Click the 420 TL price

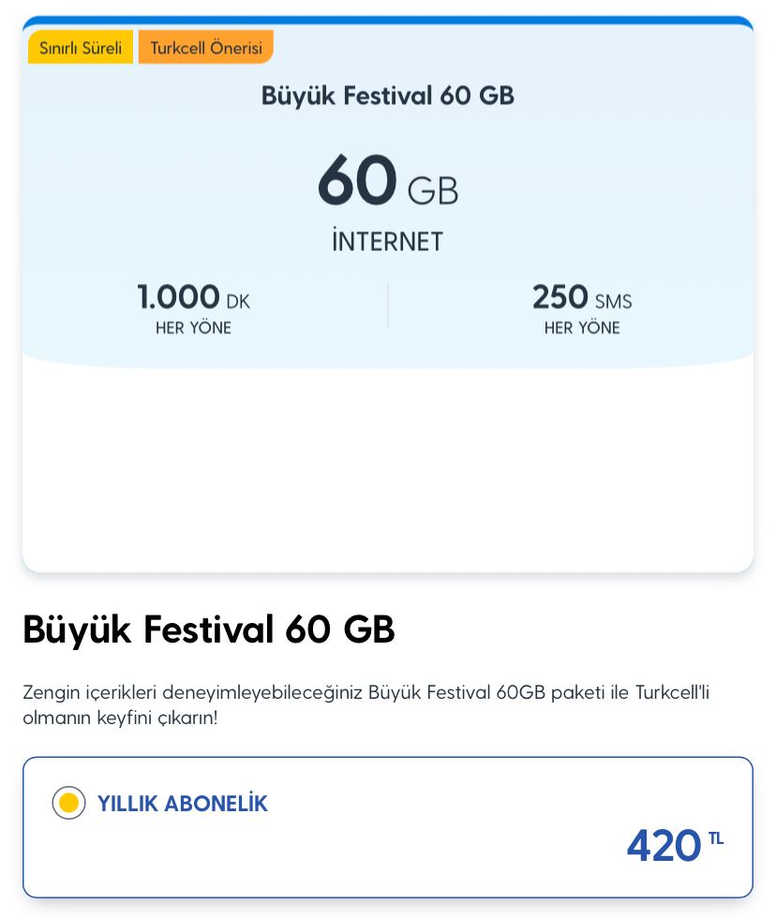675,845
